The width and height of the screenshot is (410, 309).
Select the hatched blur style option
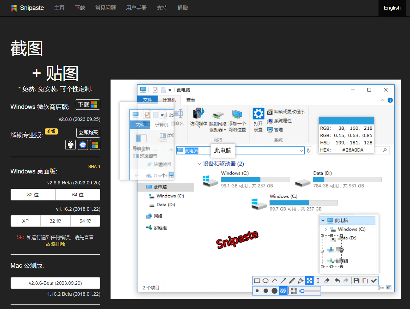click(283, 291)
